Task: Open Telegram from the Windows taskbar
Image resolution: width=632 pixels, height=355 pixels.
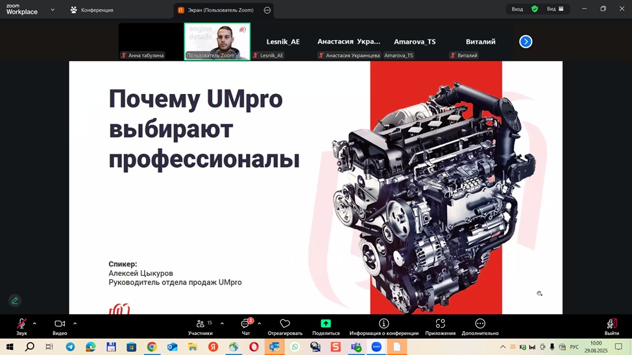Action: tap(70, 347)
